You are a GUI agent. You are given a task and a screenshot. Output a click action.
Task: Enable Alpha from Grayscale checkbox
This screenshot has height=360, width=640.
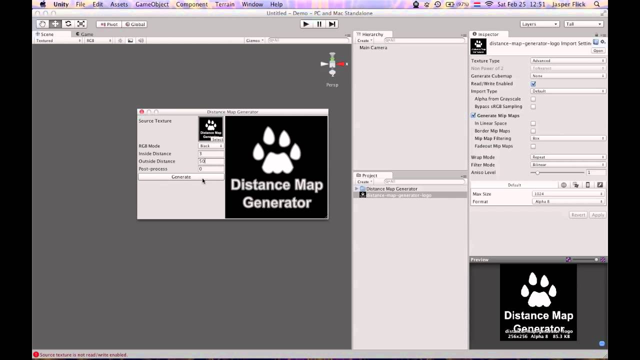(533, 99)
